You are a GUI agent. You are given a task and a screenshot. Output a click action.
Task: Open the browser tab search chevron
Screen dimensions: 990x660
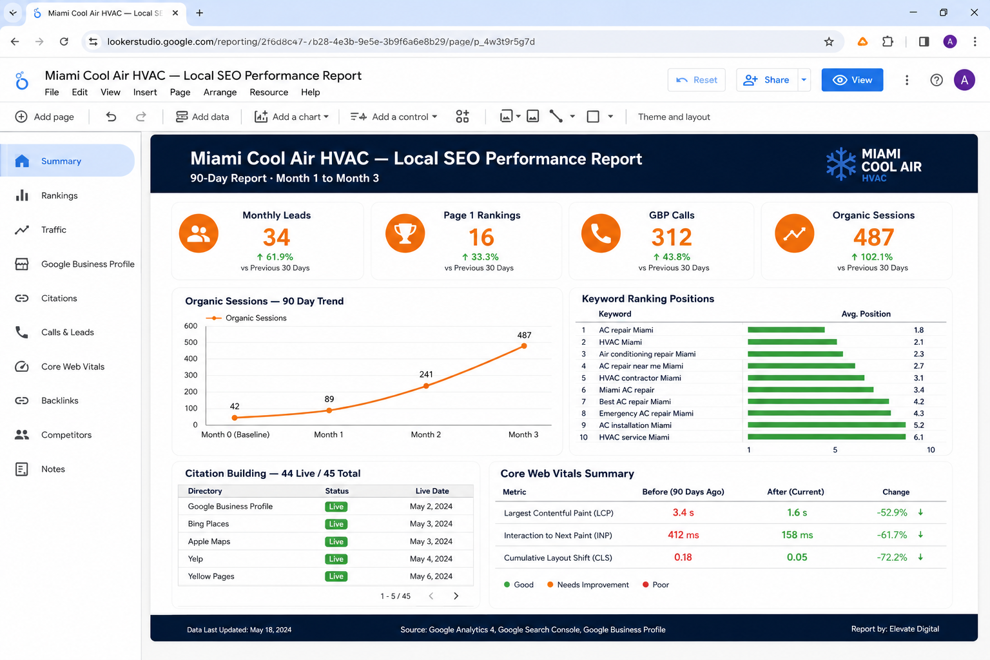pyautogui.click(x=13, y=13)
